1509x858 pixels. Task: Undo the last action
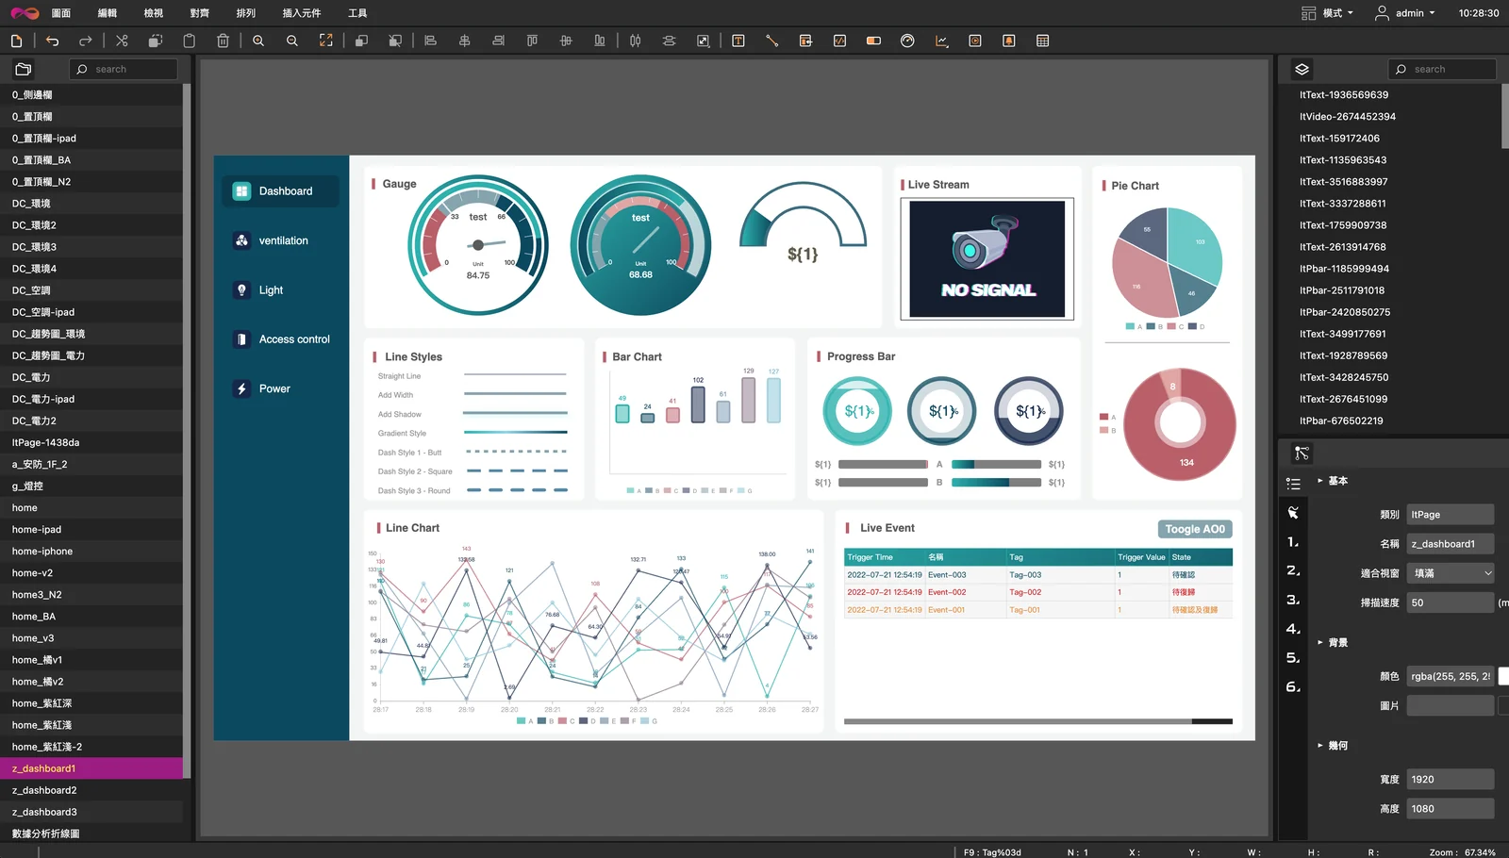click(x=52, y=41)
